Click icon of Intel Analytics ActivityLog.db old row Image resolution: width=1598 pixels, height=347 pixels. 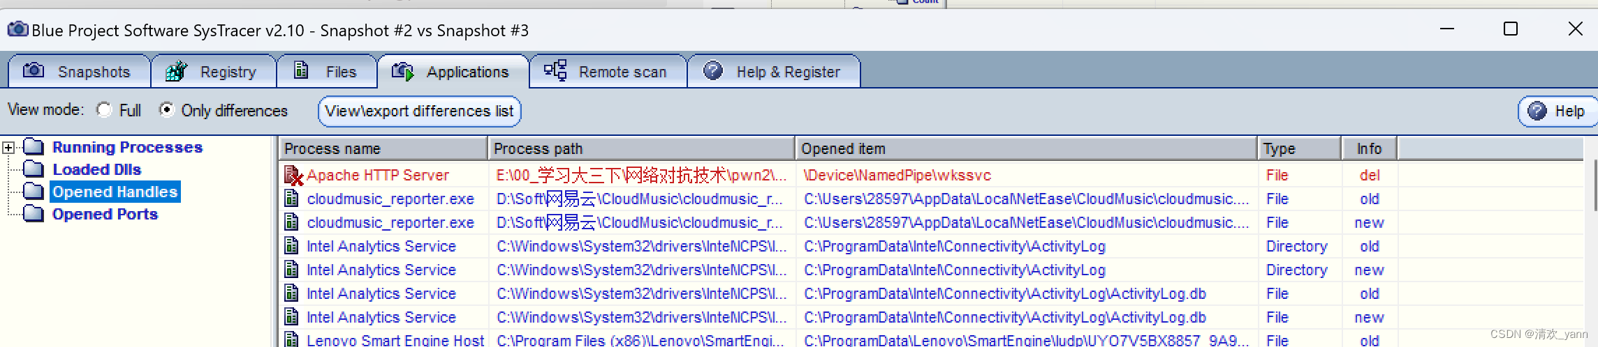[292, 293]
